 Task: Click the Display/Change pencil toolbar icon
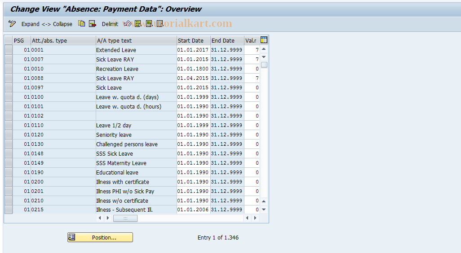click(12, 24)
